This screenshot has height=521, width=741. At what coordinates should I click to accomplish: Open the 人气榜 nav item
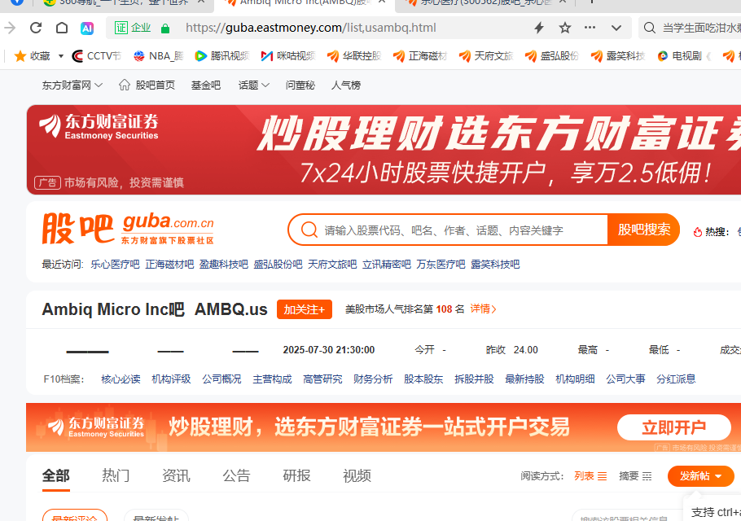point(346,85)
